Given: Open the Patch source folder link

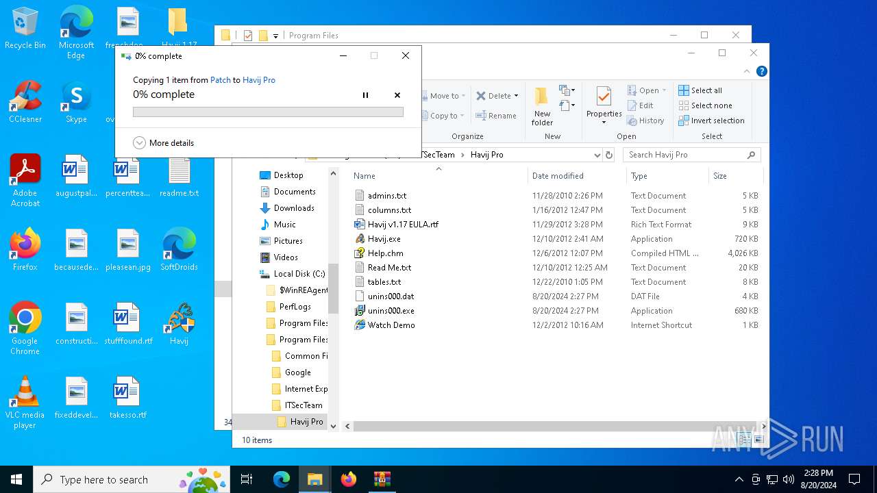Looking at the screenshot, I should [x=221, y=80].
